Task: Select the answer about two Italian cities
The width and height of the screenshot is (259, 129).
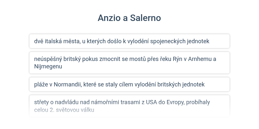Action: tap(129, 41)
